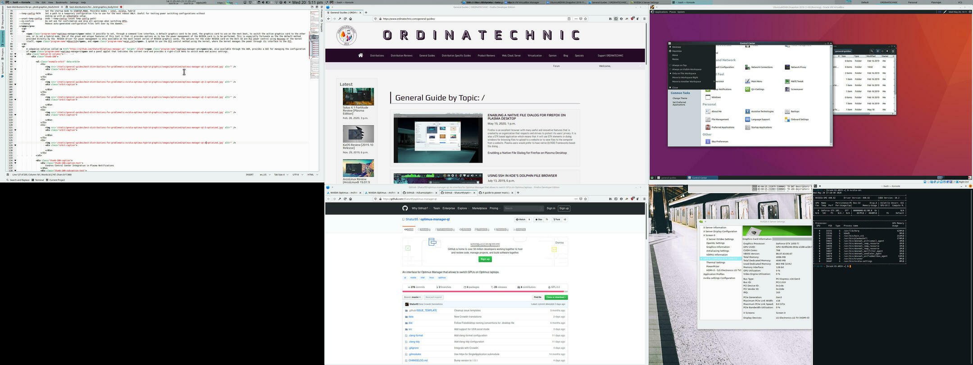Image resolution: width=973 pixels, height=365 pixels.
Task: Open MATE Tweak in Control Center
Action: 794,82
